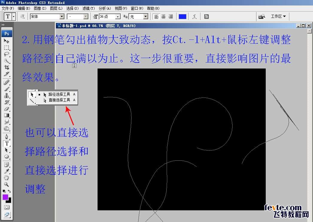Select the Notes tool

6,165
